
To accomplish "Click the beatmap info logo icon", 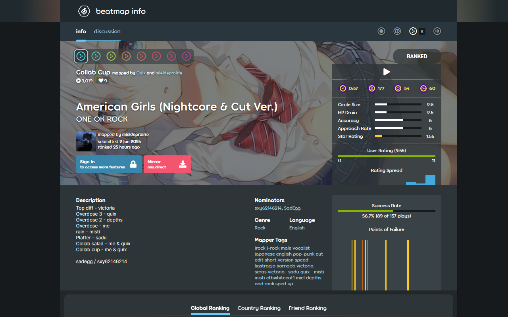I will (84, 11).
